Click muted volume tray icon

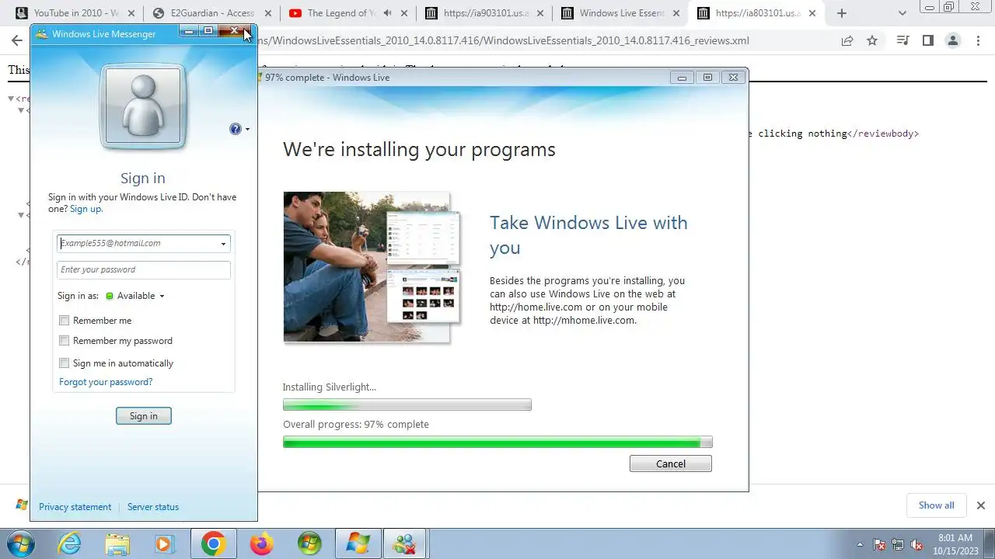point(917,544)
